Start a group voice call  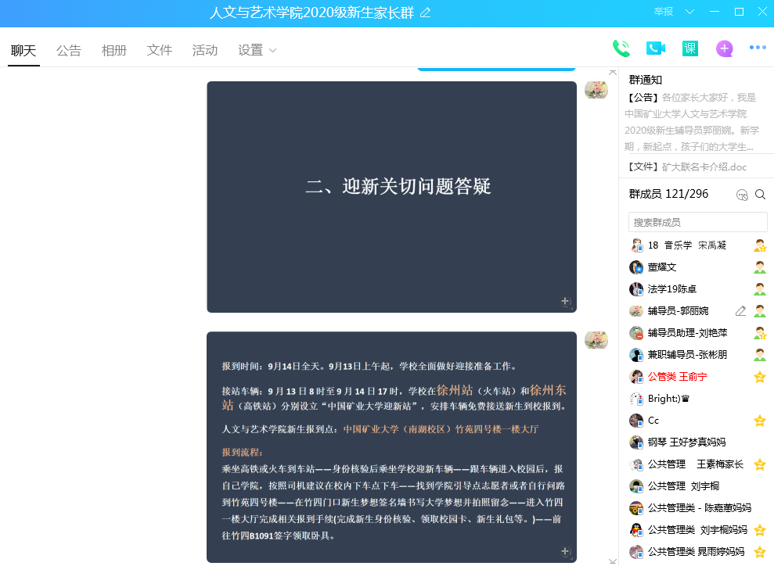[621, 48]
